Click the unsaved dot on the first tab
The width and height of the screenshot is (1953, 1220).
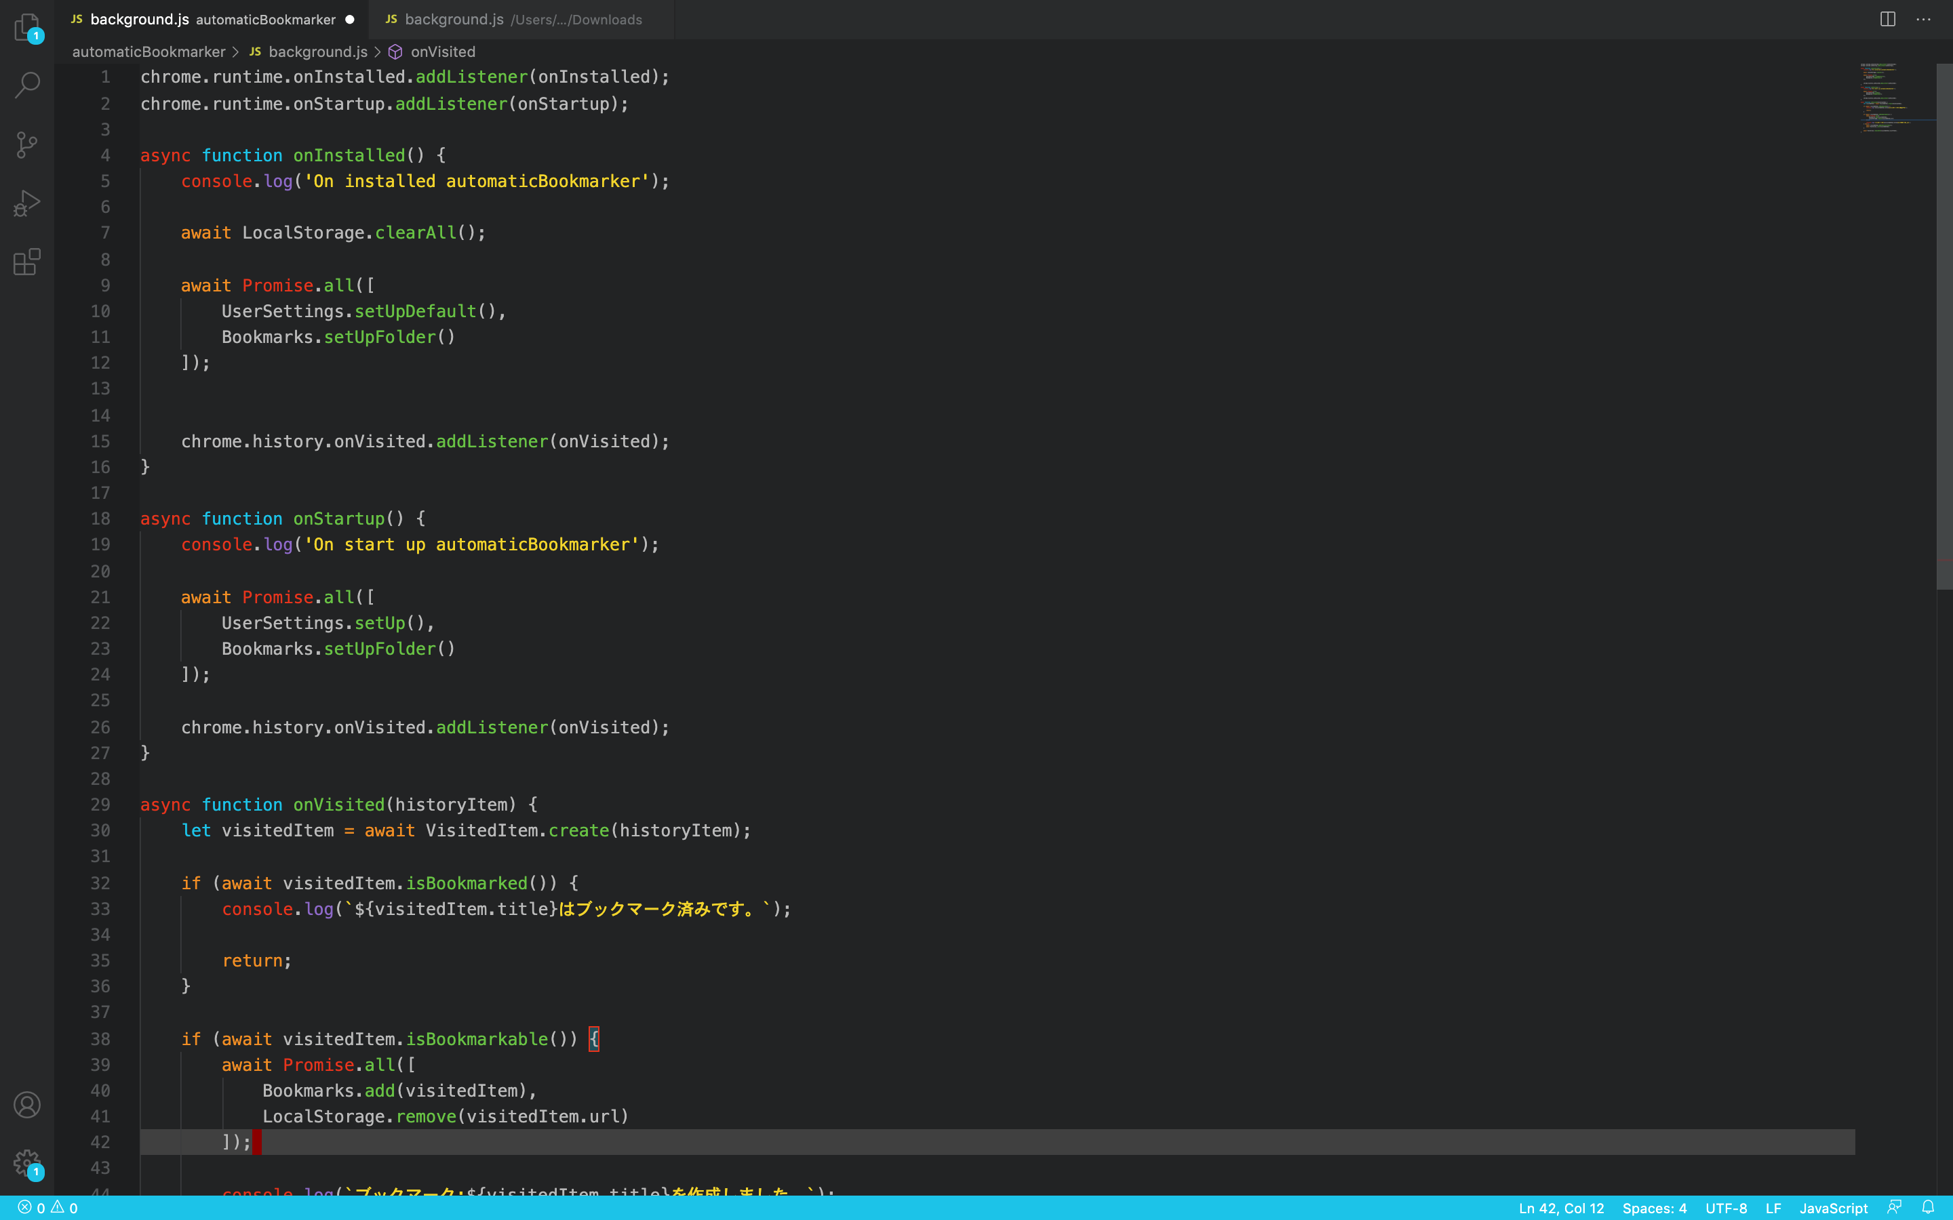tap(349, 20)
